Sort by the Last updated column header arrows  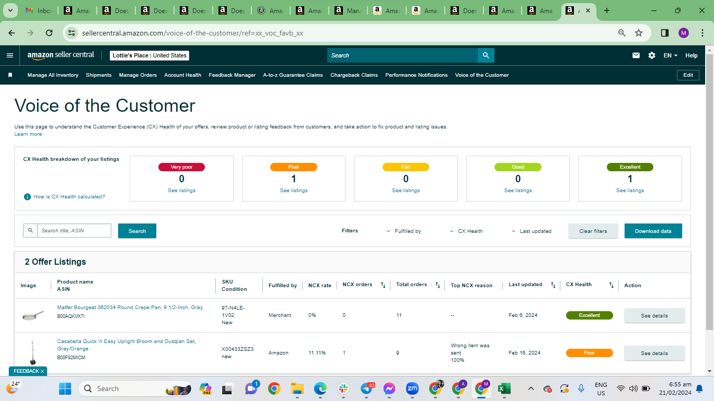pyautogui.click(x=553, y=285)
